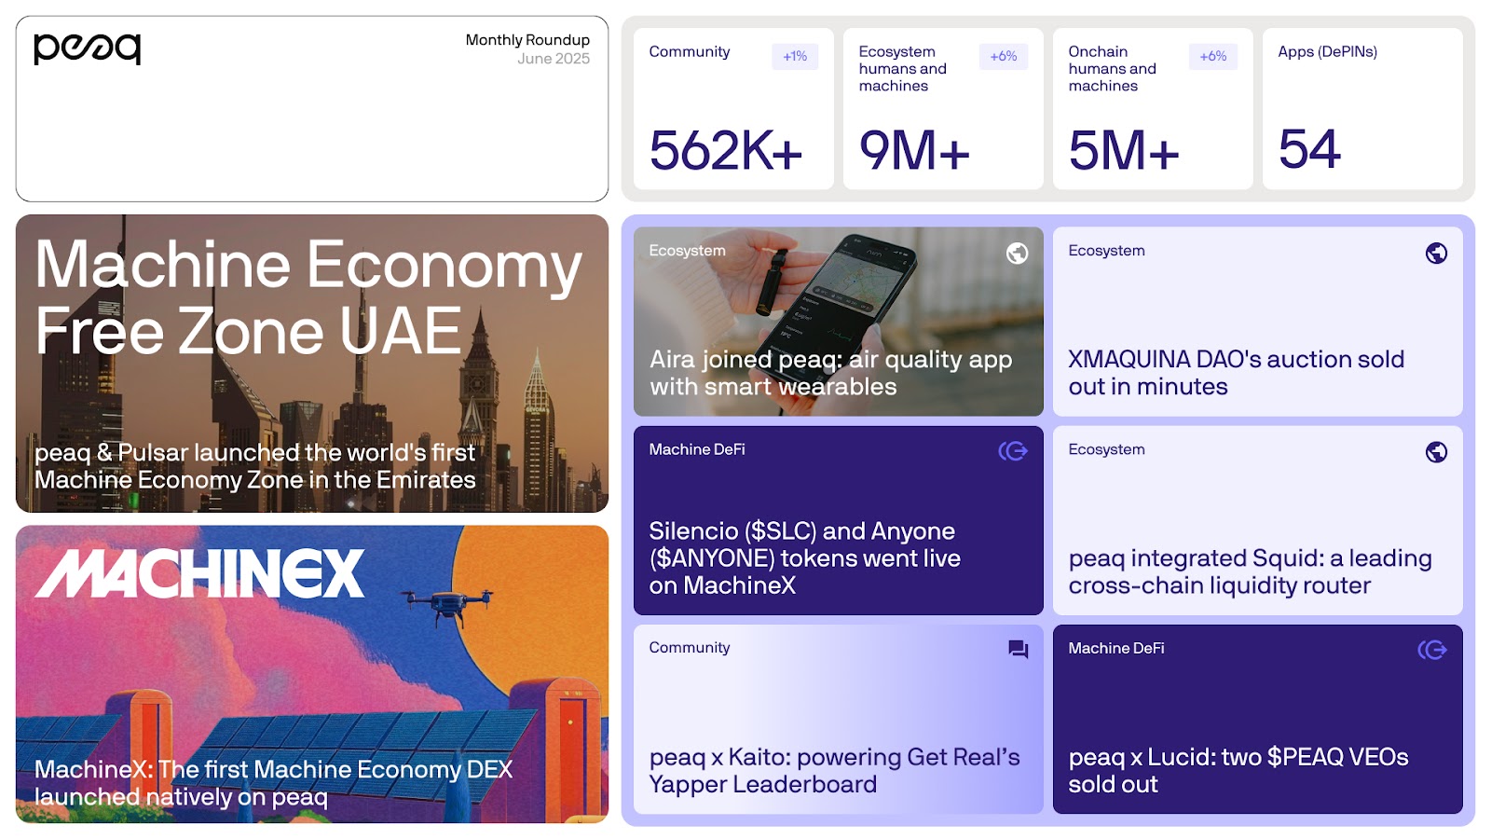The width and height of the screenshot is (1491, 839).
Task: Open XMAQUINA DAO's auction sold out headline
Action: [1236, 373]
